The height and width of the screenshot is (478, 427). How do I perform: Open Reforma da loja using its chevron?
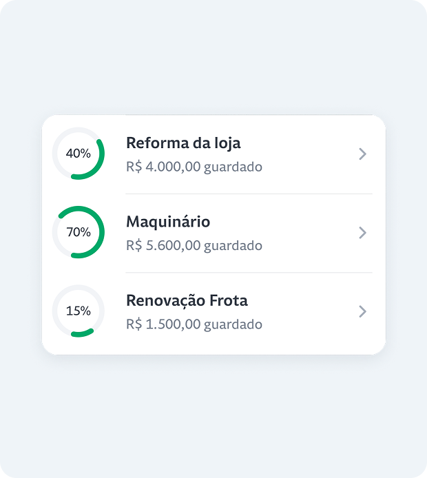click(x=363, y=154)
